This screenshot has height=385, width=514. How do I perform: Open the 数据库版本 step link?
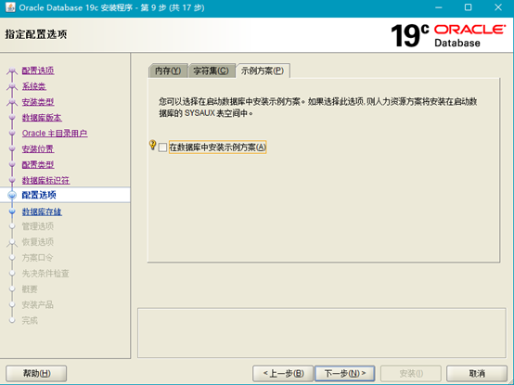[x=42, y=118]
